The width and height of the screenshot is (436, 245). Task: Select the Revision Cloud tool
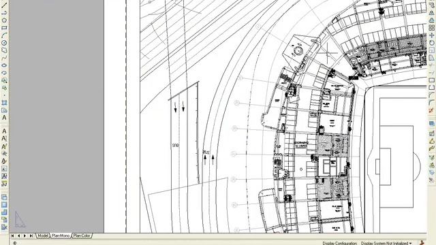(4, 50)
